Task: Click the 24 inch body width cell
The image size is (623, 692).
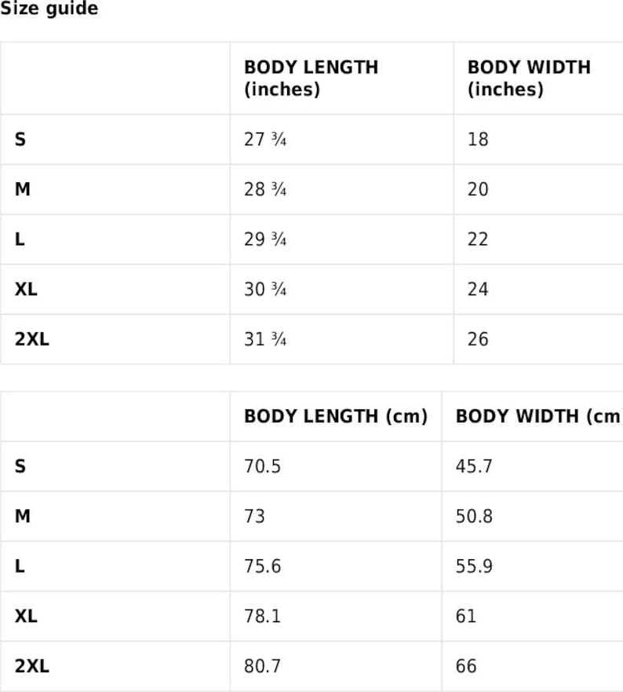Action: (478, 290)
